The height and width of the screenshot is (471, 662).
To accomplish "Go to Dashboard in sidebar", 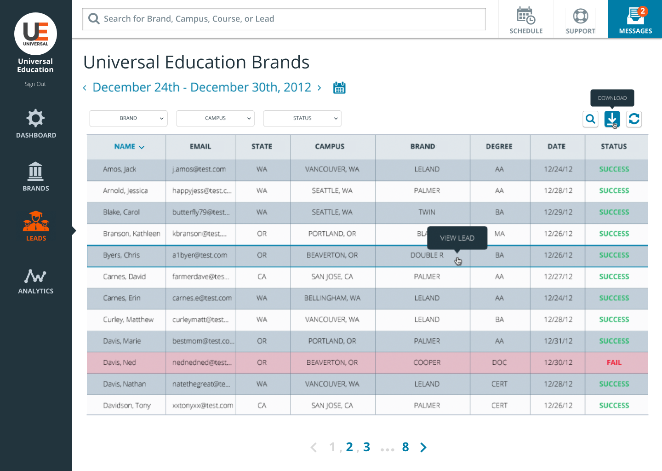I will [x=36, y=124].
